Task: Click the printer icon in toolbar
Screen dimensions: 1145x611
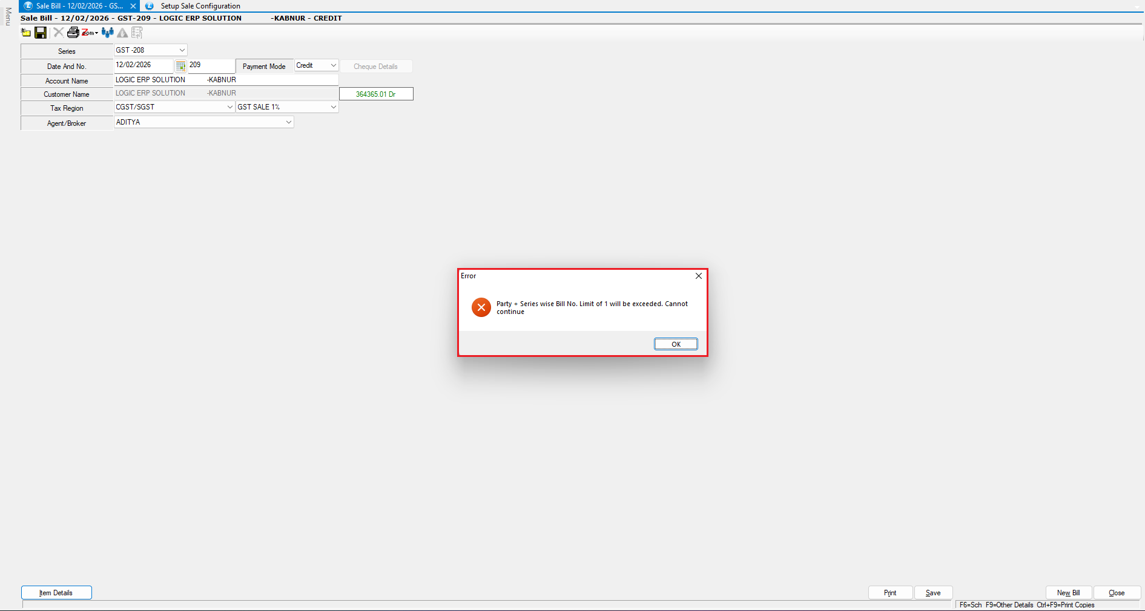Action: tap(73, 33)
